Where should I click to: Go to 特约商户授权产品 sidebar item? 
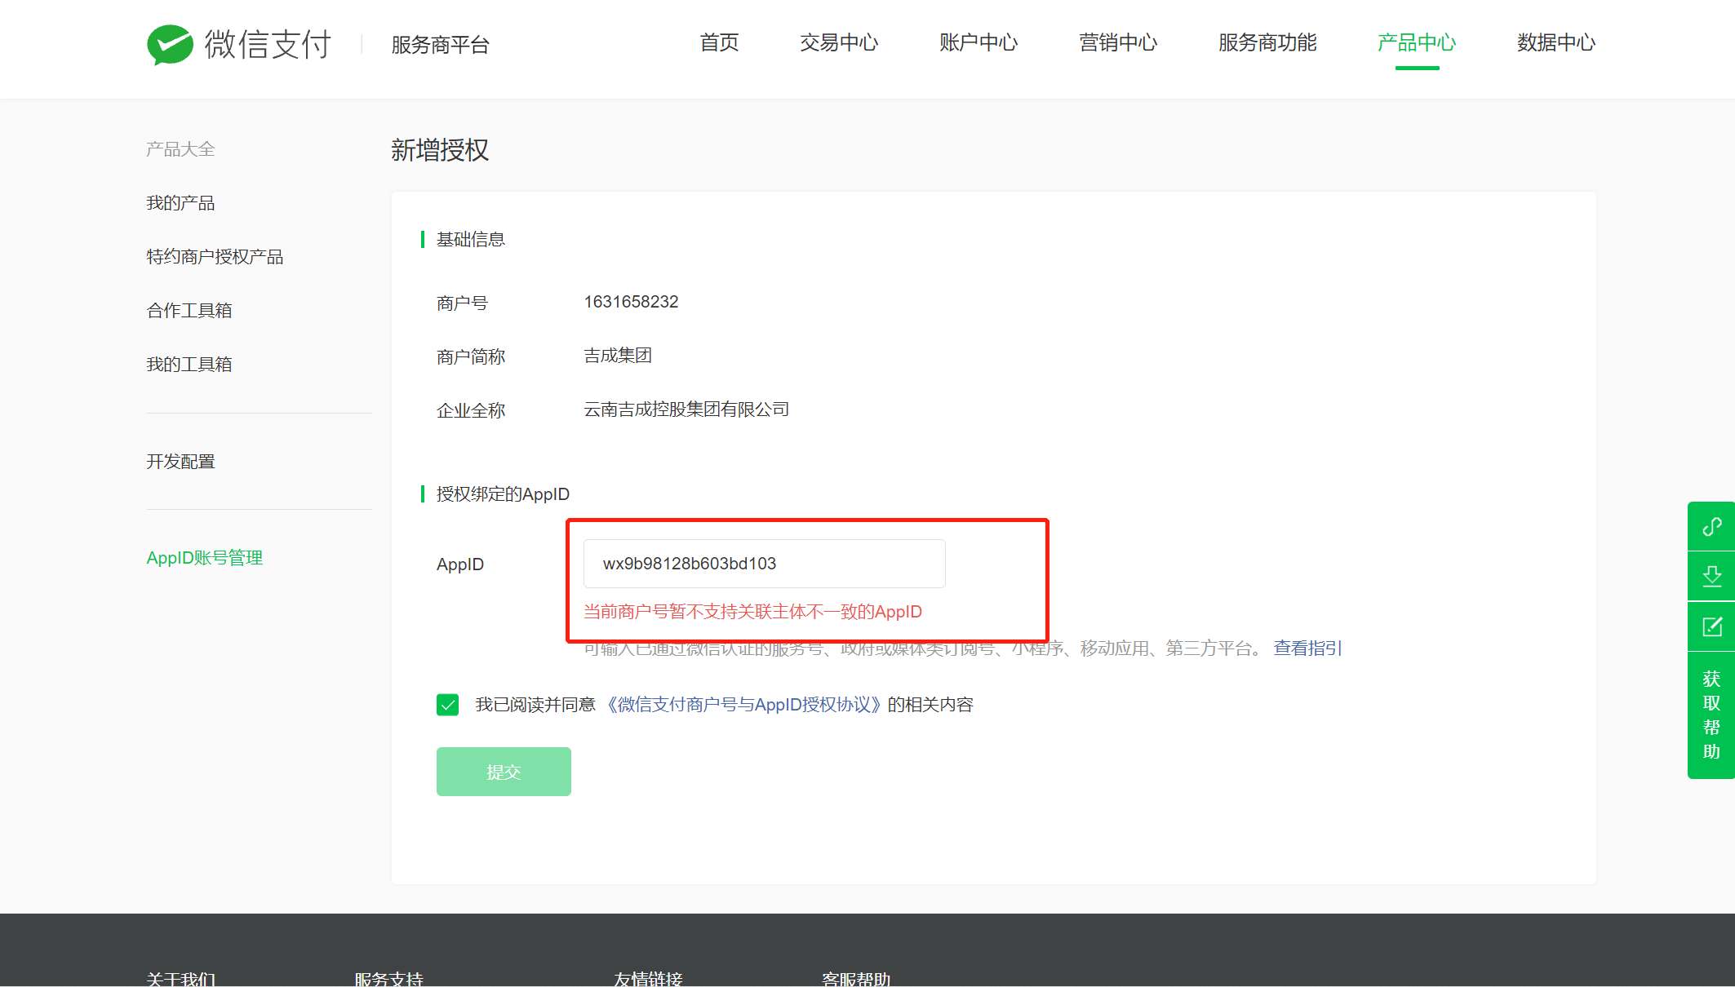pyautogui.click(x=215, y=257)
